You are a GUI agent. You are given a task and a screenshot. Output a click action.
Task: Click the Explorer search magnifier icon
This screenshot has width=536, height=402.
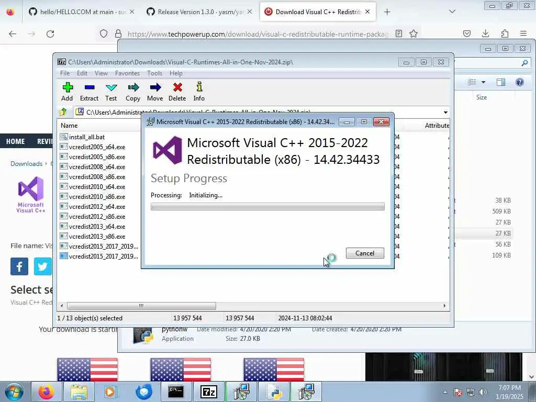[524, 63]
